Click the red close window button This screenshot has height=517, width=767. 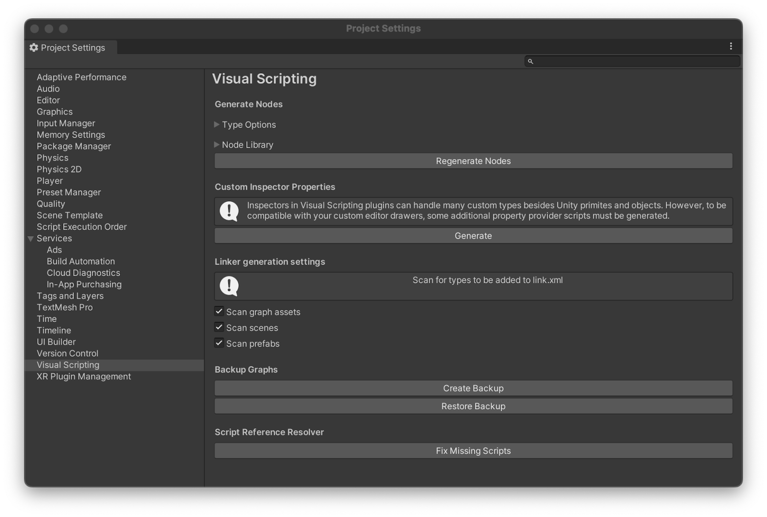35,29
